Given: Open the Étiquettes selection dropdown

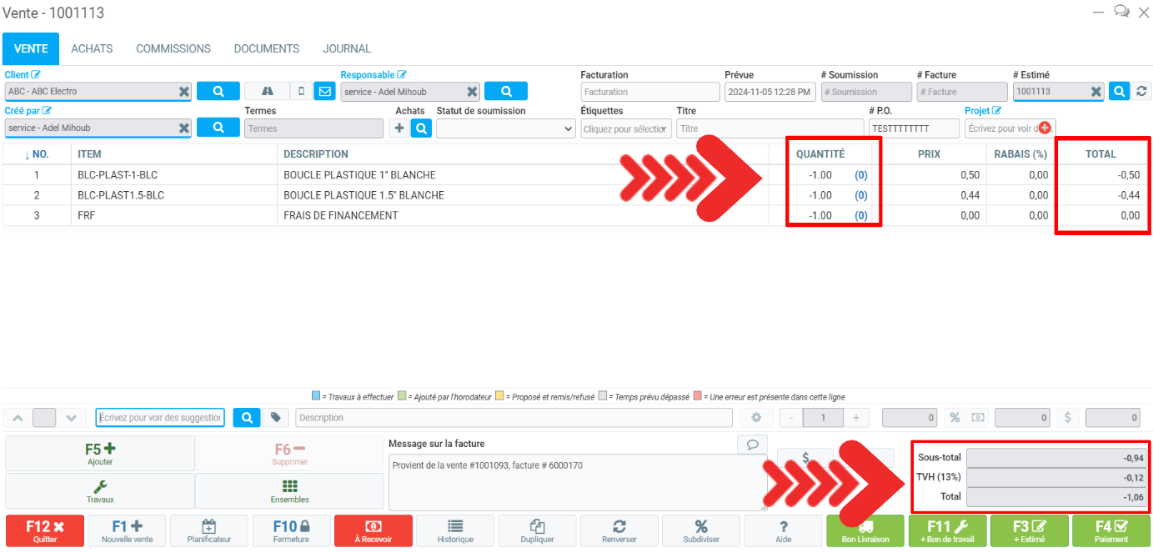Looking at the screenshot, I should tap(626, 128).
